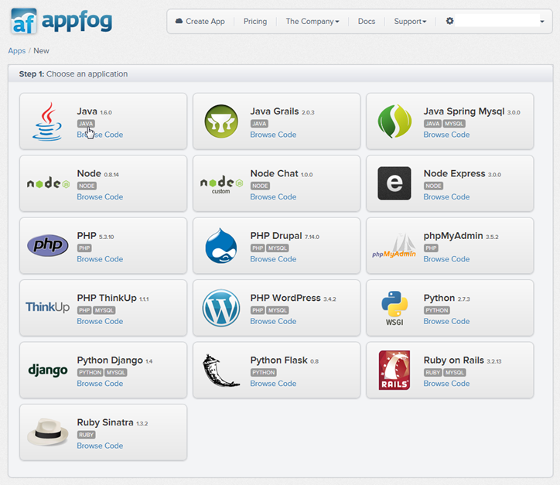
Task: Select the Java Grails goblet icon
Action: coord(221,121)
